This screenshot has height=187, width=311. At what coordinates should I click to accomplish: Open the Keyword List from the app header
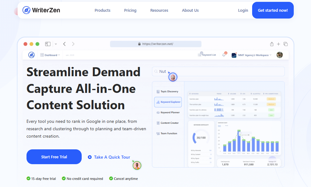tap(207, 55)
